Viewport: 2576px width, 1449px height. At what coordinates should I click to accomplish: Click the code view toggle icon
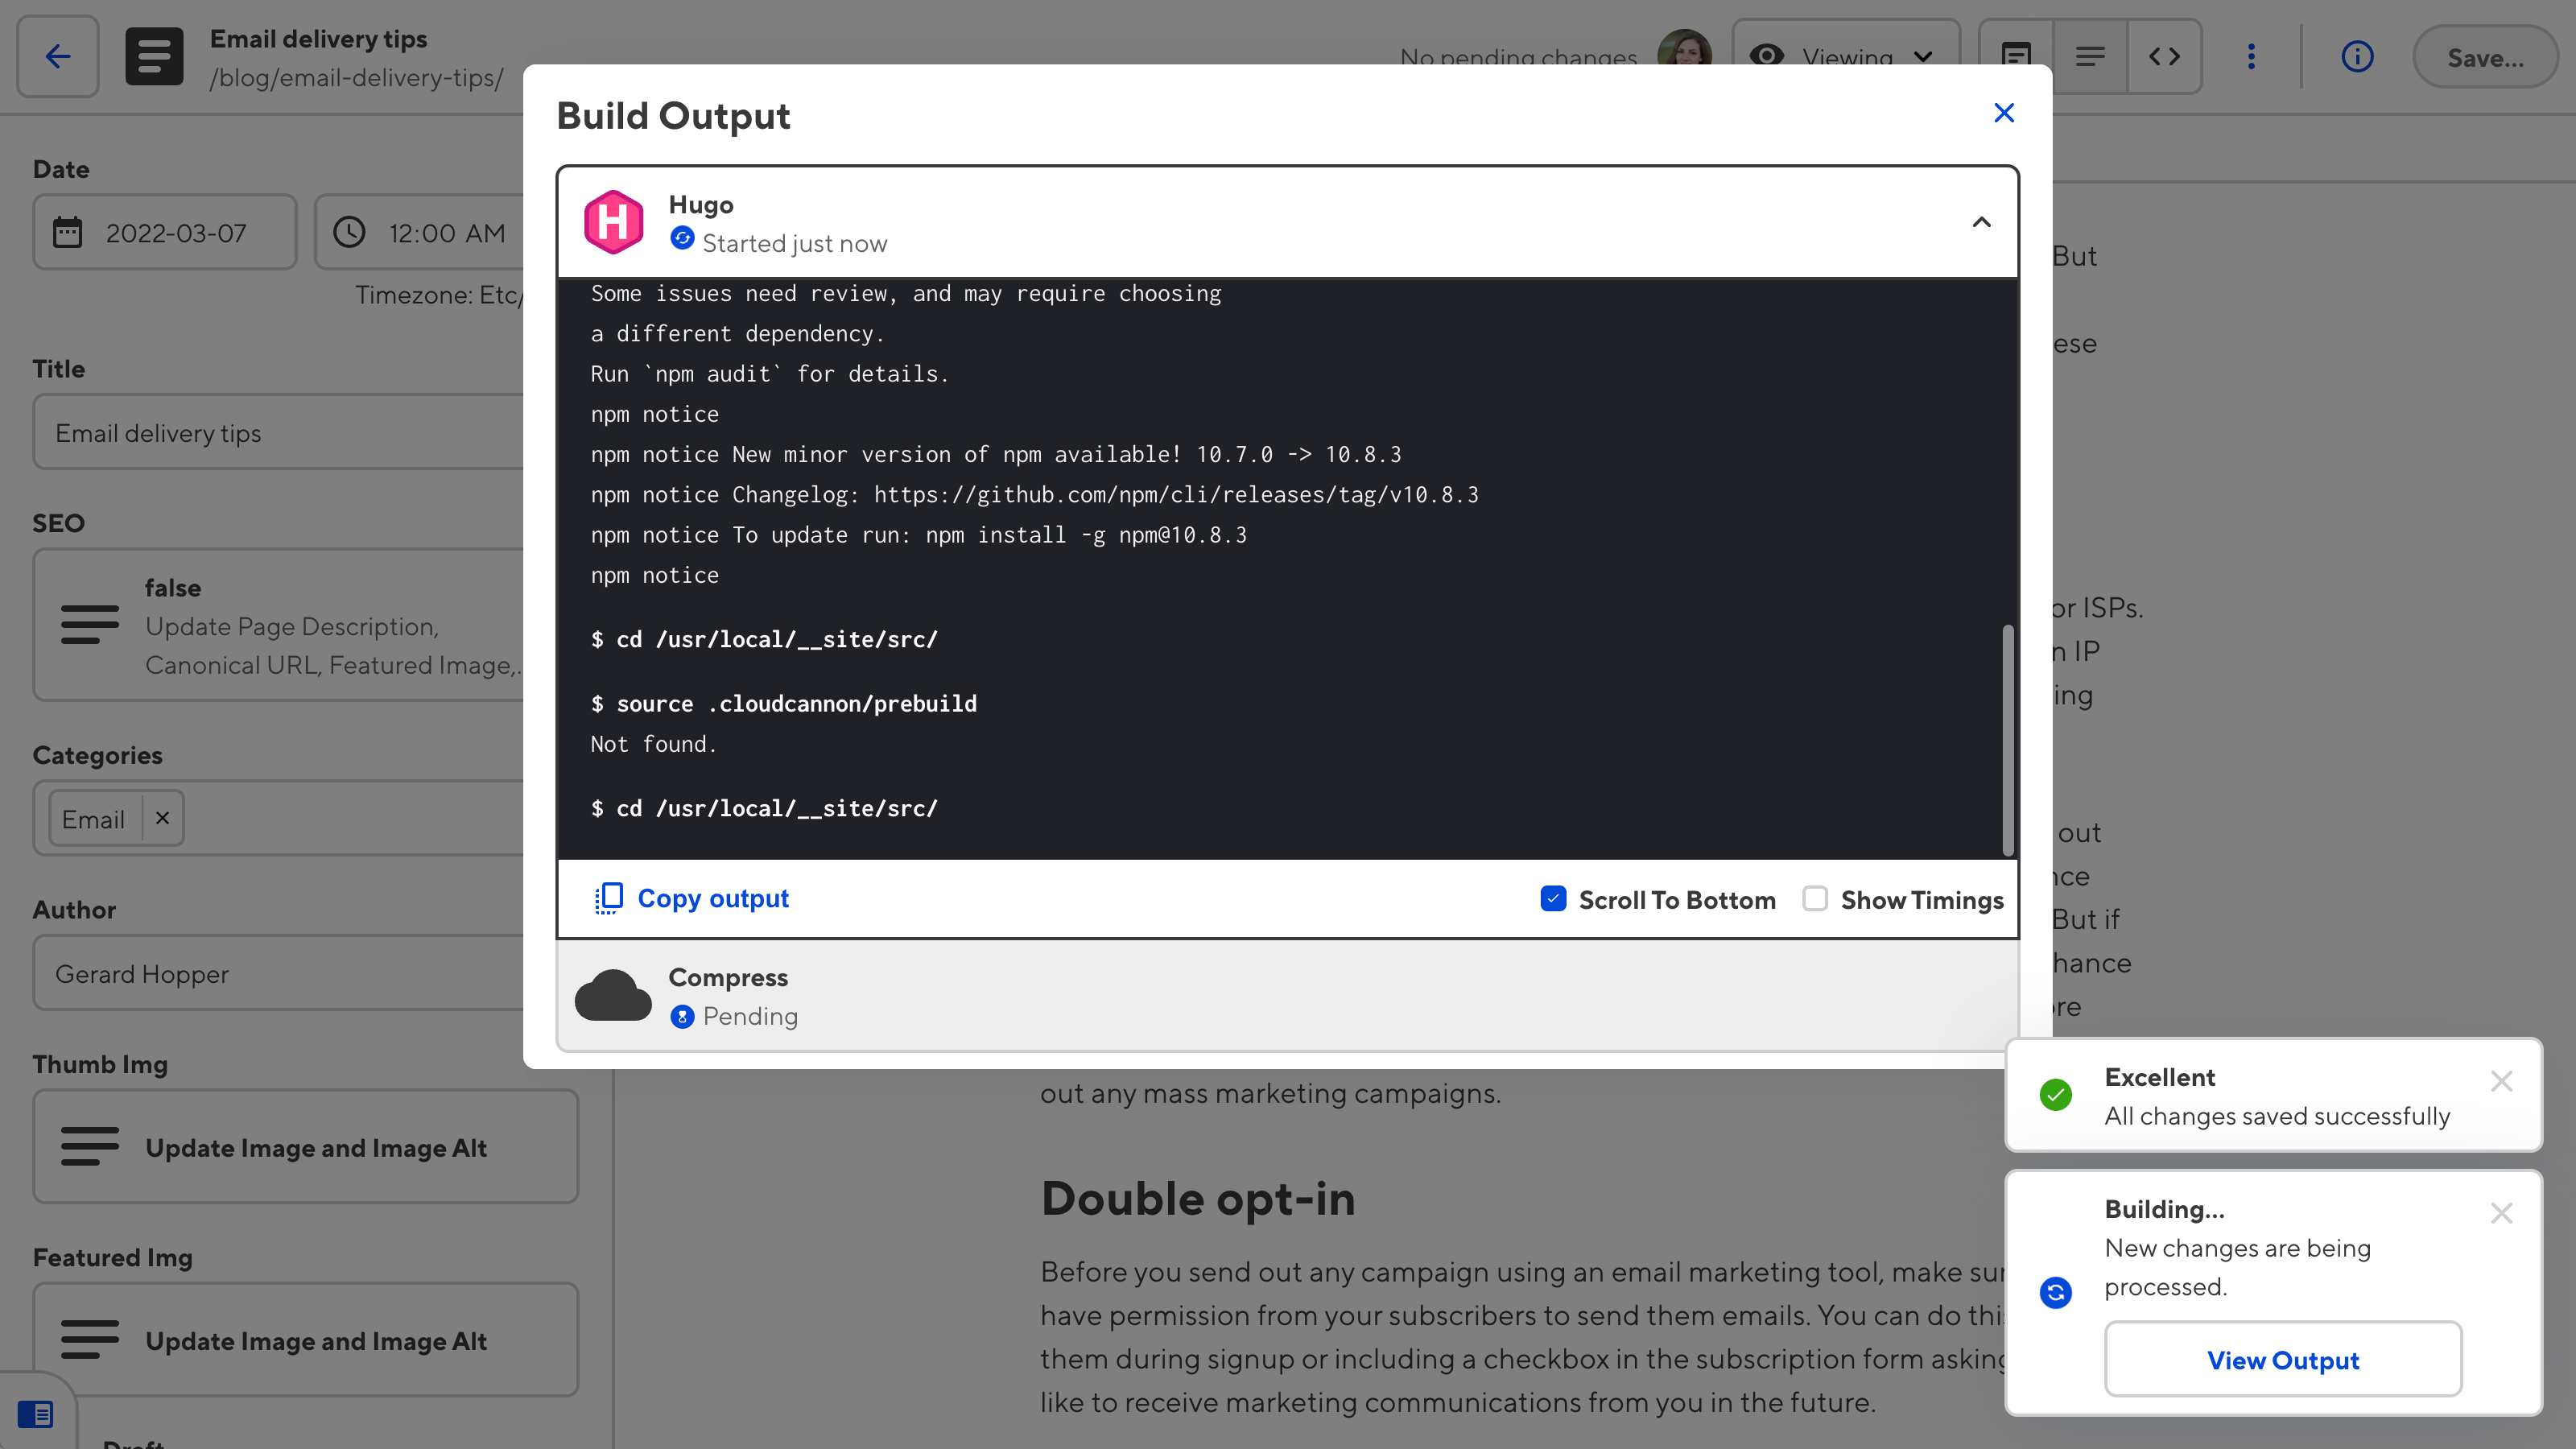2164,56
